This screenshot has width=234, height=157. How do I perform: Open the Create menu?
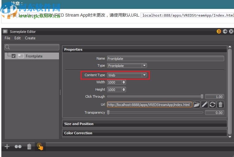tap(30, 38)
